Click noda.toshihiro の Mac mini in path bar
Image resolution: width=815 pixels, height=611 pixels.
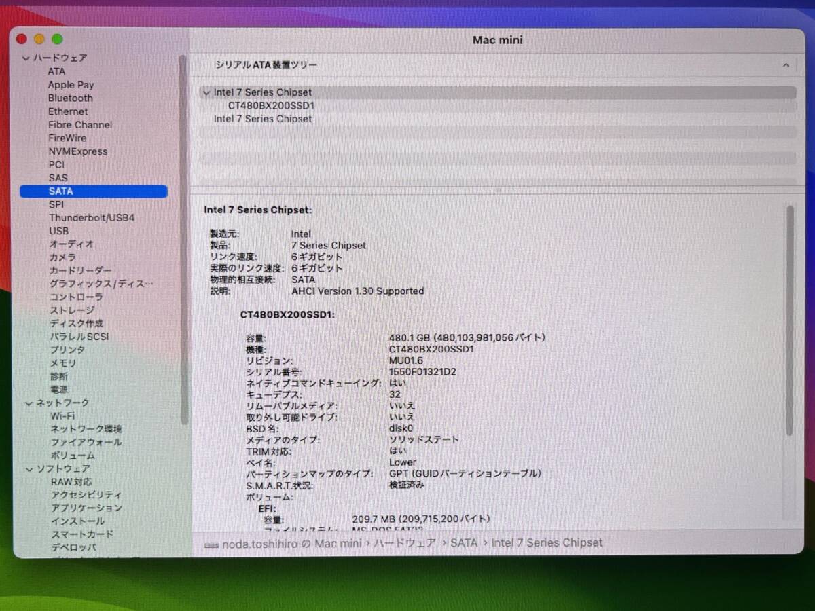[x=292, y=543]
